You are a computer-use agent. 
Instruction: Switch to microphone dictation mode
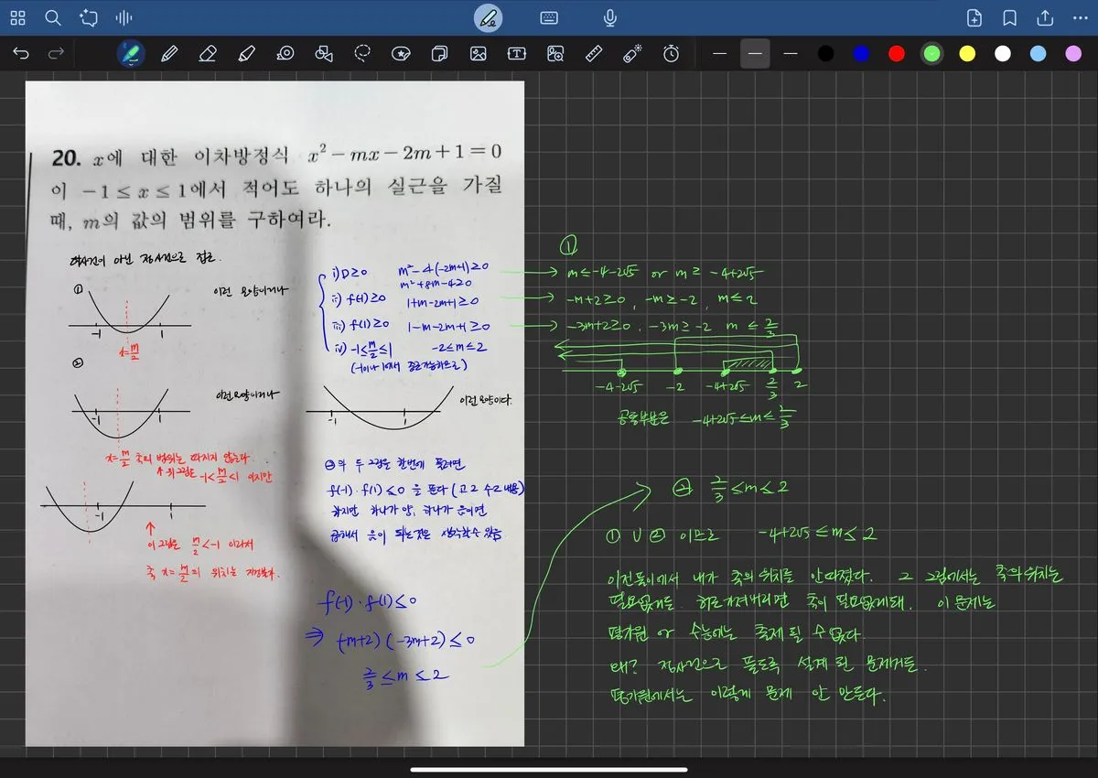[x=609, y=18]
